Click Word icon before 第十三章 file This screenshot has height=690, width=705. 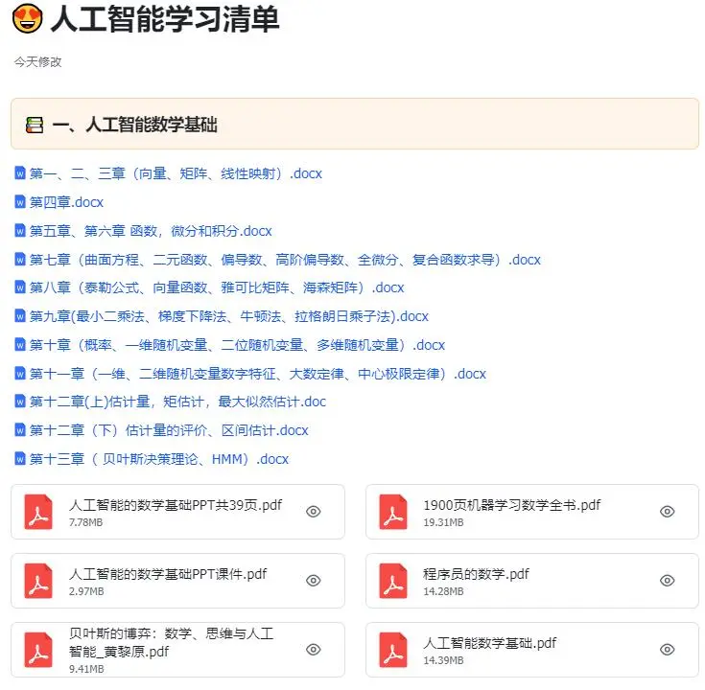(20, 459)
